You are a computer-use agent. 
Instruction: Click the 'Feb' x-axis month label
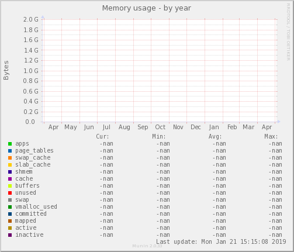pyautogui.click(x=232, y=127)
